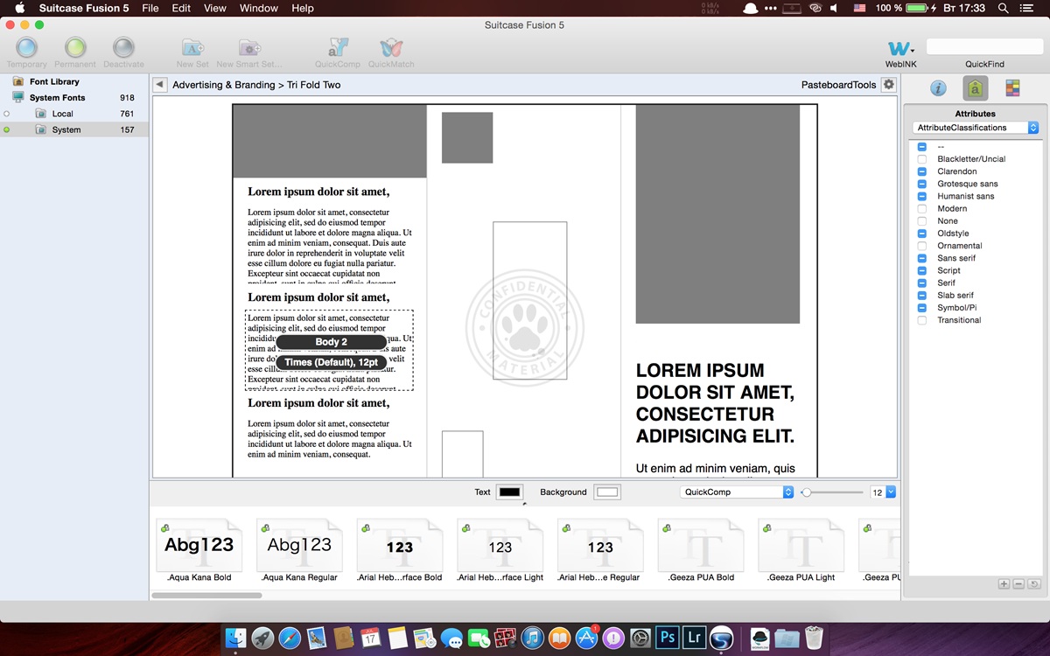Viewport: 1050px width, 656px height.
Task: Open the Window menu
Action: [x=259, y=8]
